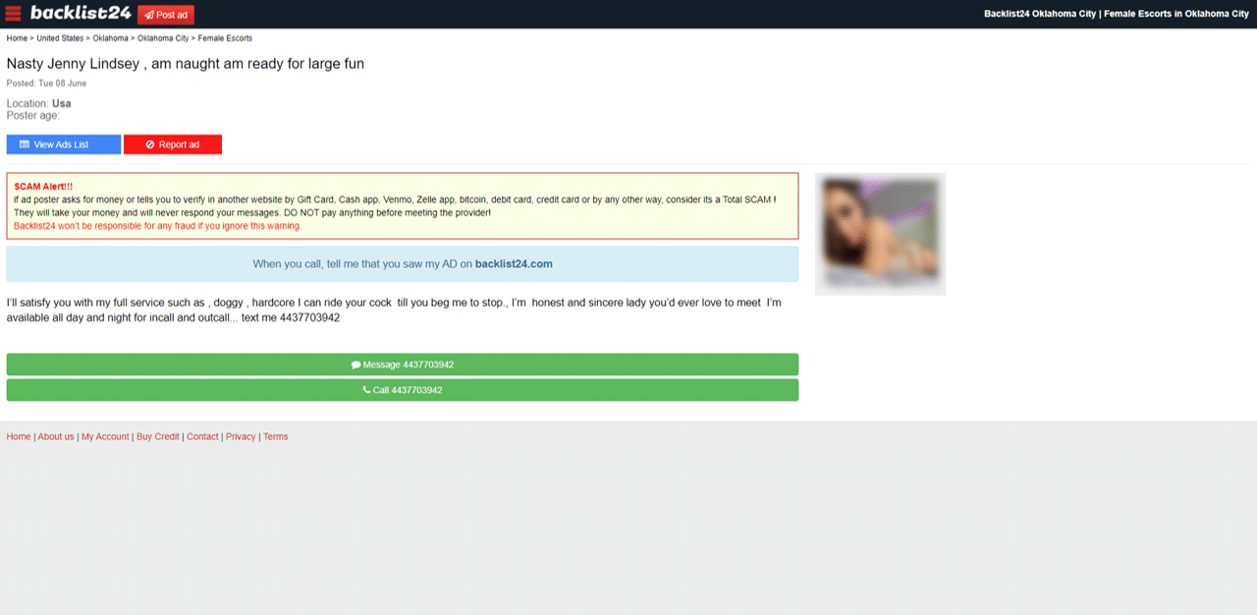The width and height of the screenshot is (1257, 615).
Task: Click Buy Credit in the footer
Action: 157,436
